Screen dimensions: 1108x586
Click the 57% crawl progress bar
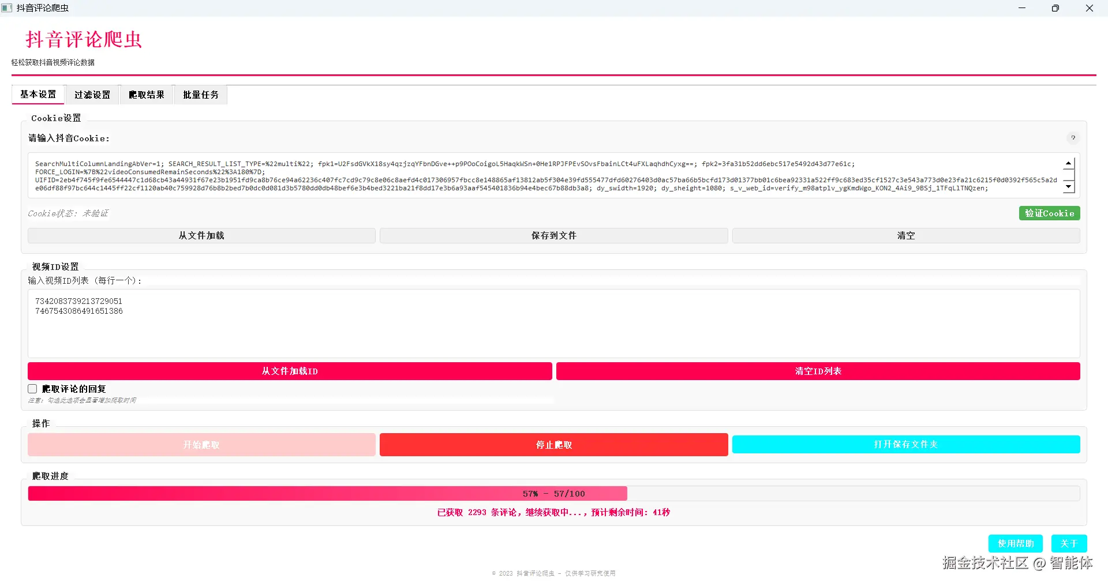554,494
